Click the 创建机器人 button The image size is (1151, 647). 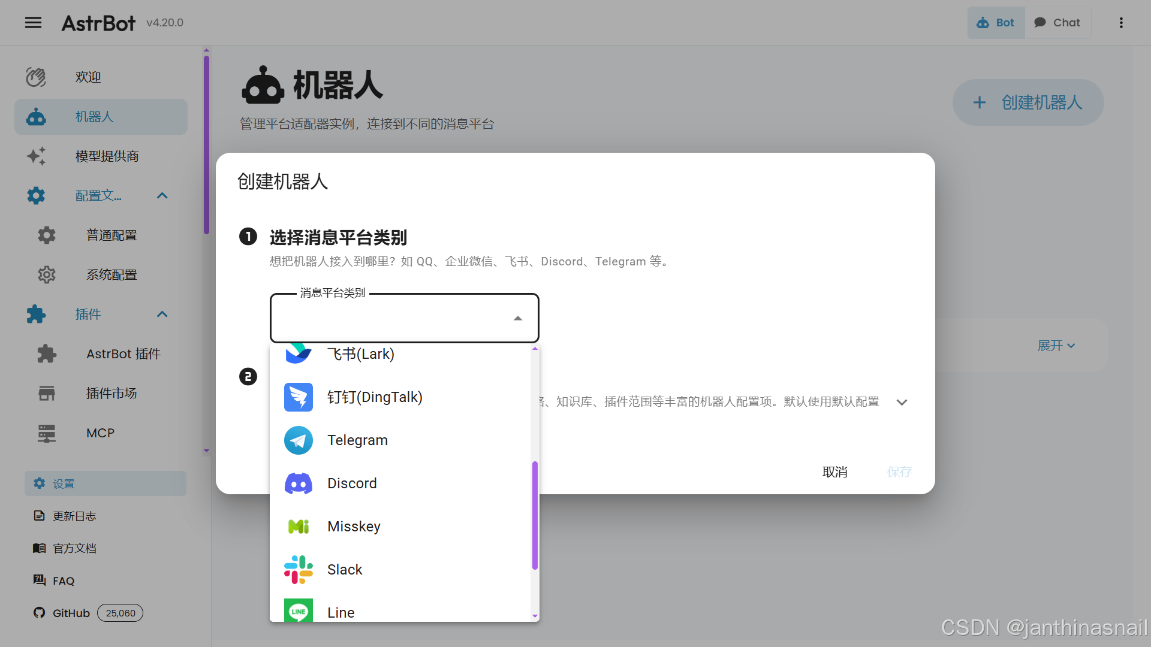coord(1028,102)
